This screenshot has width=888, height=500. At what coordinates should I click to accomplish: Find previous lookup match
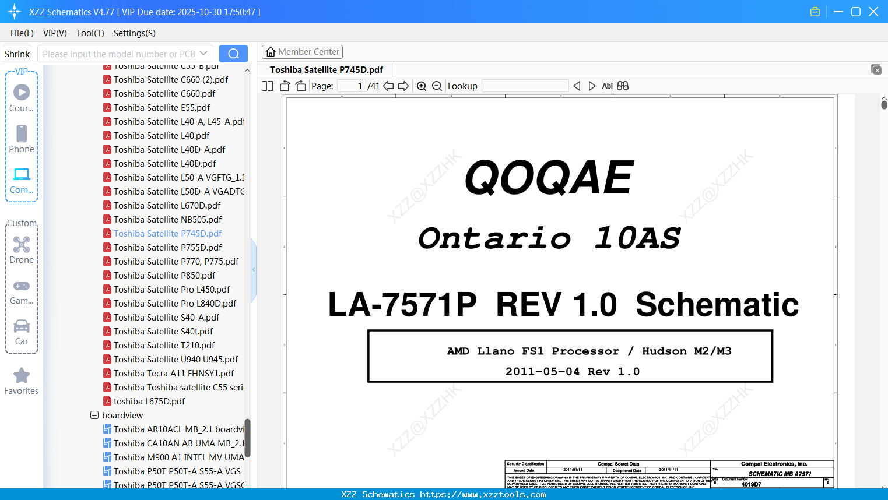[577, 86]
